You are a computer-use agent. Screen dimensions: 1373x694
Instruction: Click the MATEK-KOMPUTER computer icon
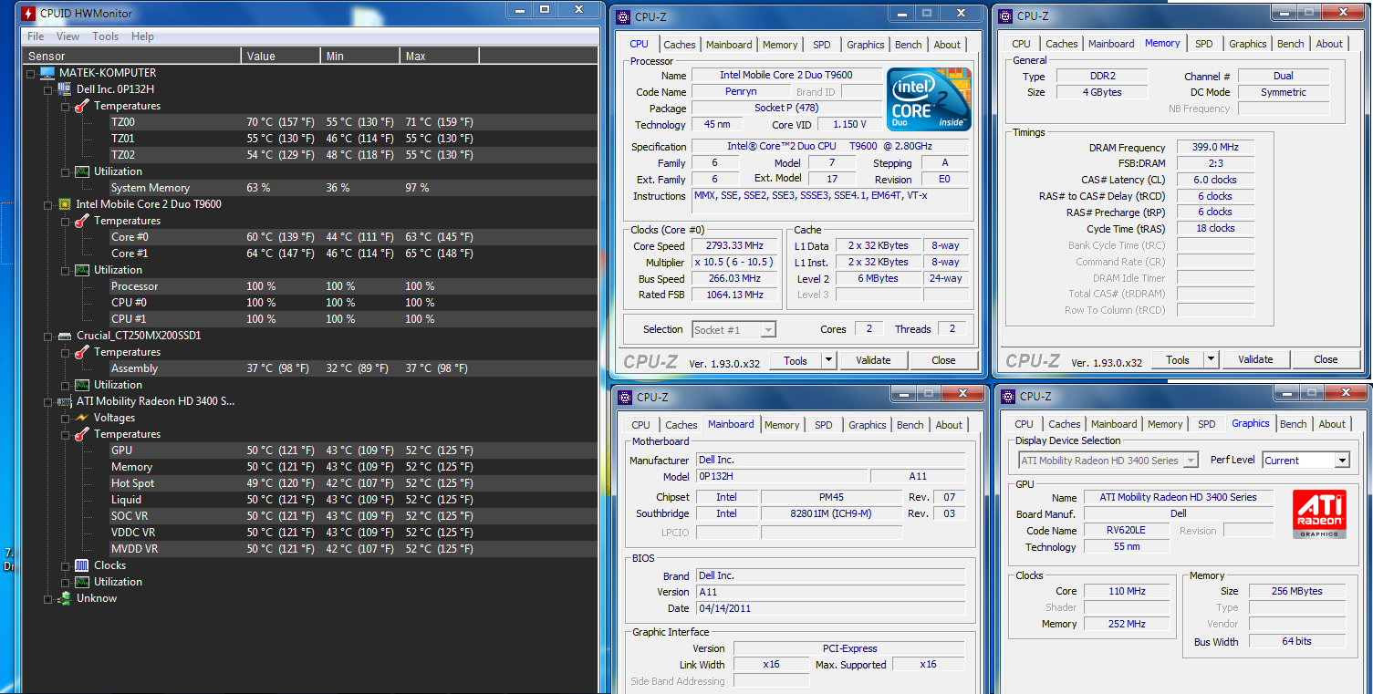click(47, 73)
